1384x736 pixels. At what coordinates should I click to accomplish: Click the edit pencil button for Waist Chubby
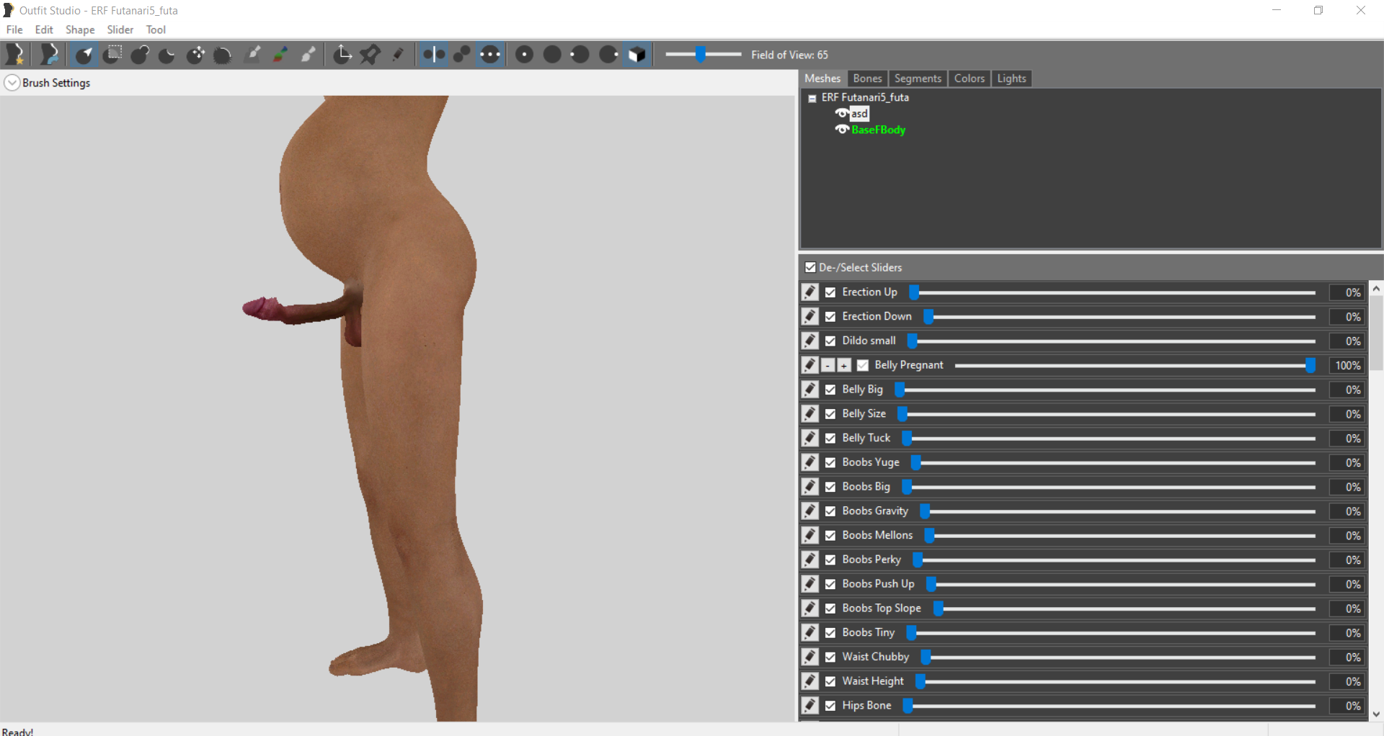click(810, 657)
